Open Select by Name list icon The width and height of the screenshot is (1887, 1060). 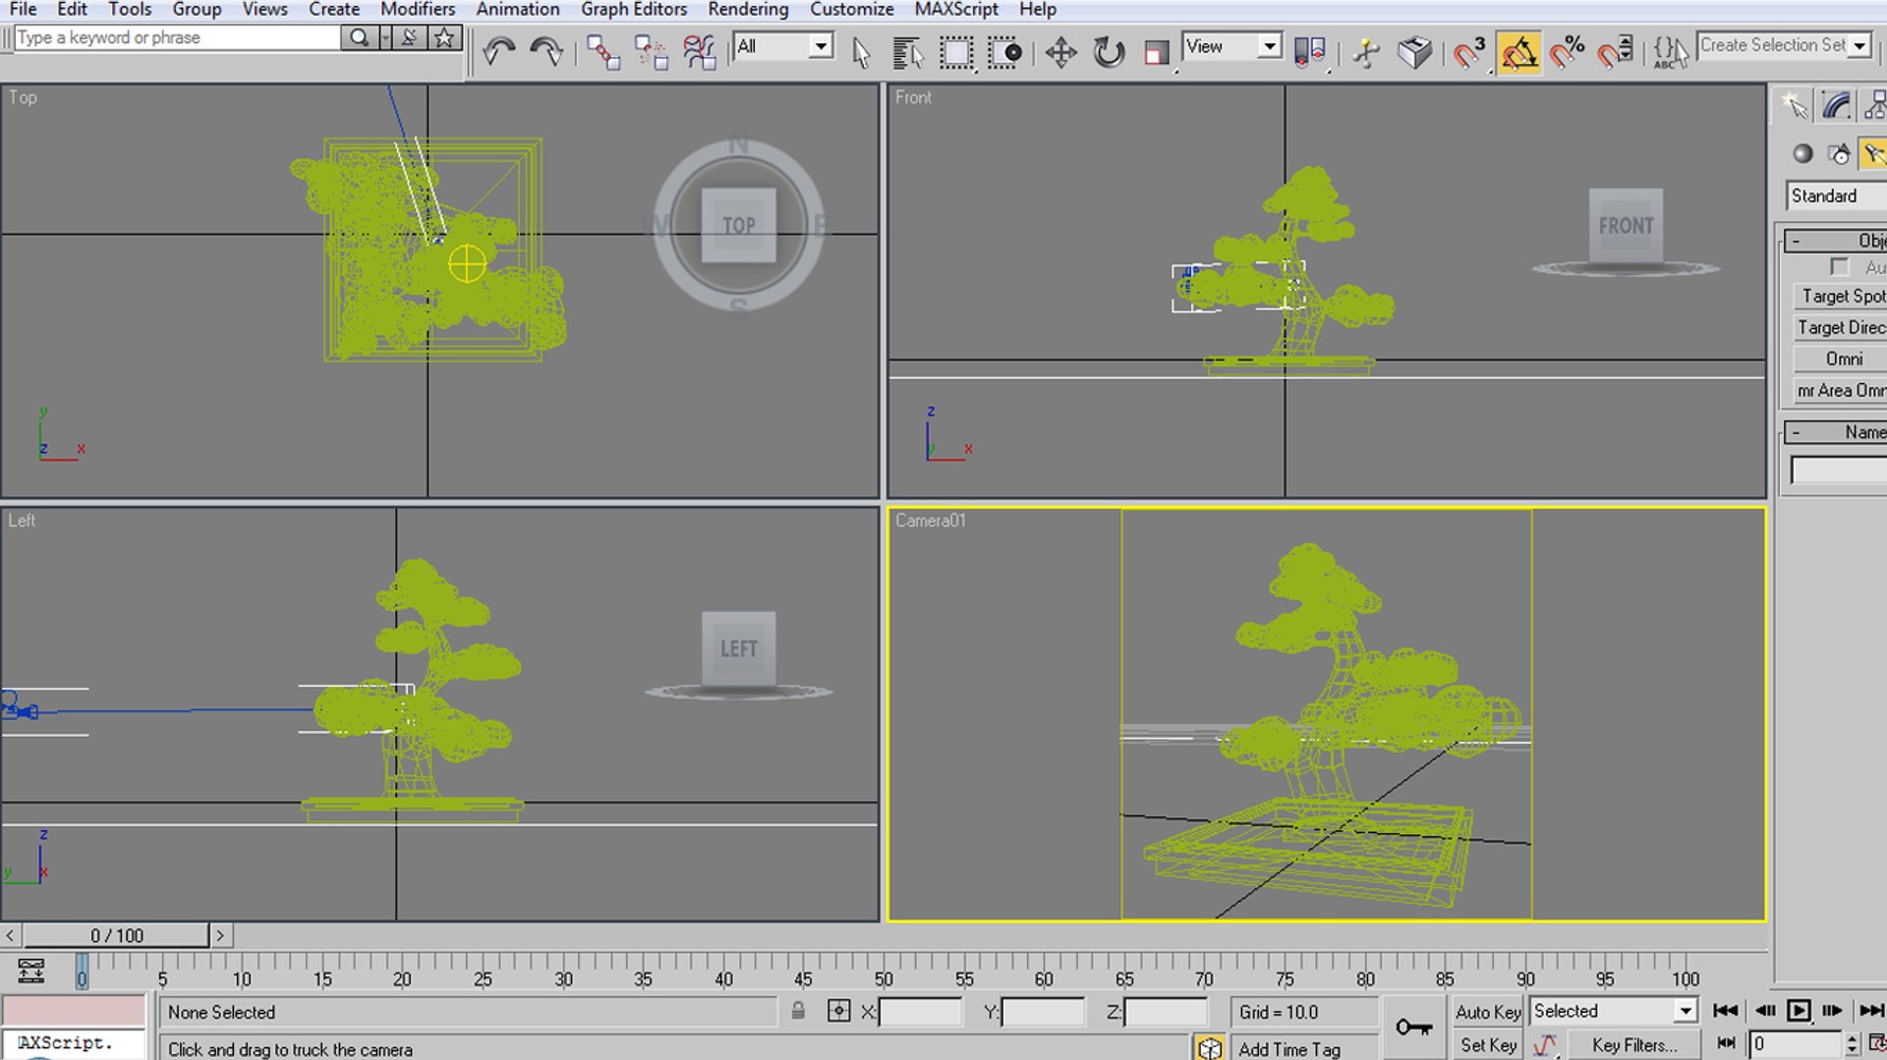pyautogui.click(x=908, y=51)
